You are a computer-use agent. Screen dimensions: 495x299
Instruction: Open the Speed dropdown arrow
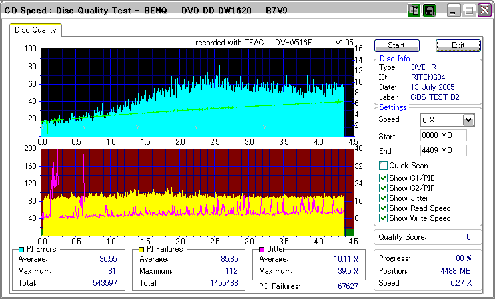tap(468, 120)
